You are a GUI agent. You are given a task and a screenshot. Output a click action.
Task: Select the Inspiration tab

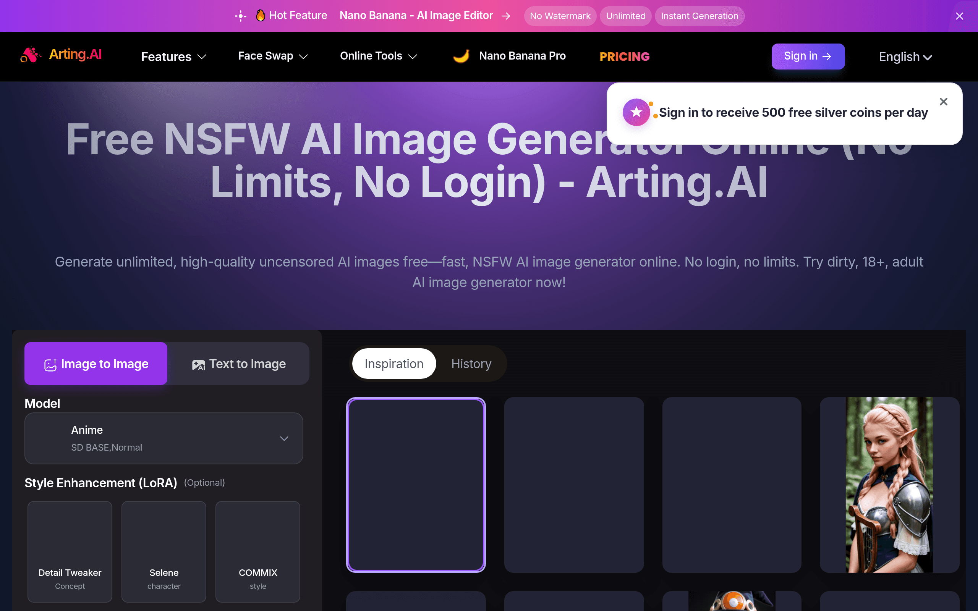[394, 364]
